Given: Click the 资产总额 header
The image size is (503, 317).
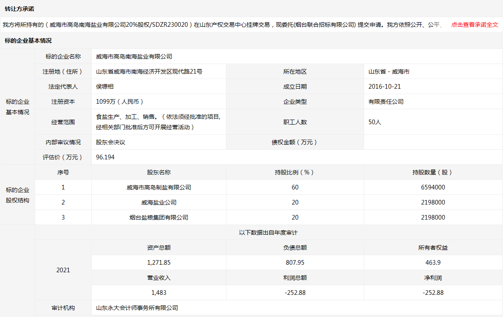Looking at the screenshot, I should 159,248.
